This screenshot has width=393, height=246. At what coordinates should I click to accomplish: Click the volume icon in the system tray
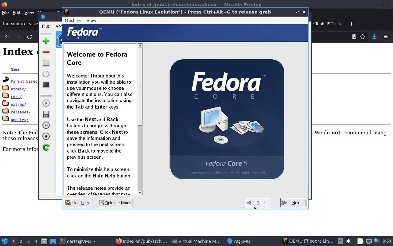pos(348,241)
